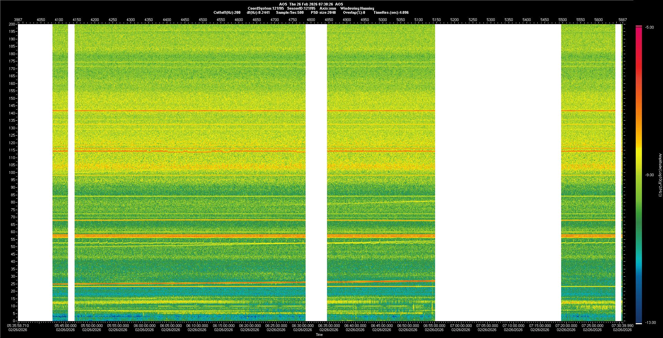Click the Time x-axis title
The image size is (663, 338).
[319, 335]
